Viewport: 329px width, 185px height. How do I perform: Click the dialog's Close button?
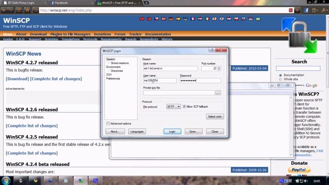pos(215,132)
